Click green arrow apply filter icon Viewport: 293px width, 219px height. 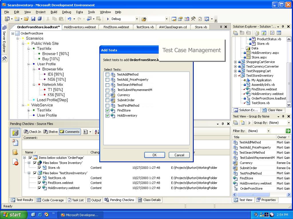pyautogui.click(x=288, y=131)
